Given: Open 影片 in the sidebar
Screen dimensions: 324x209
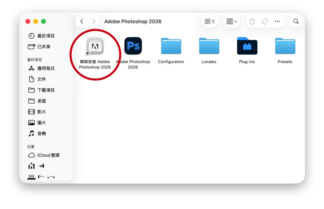Looking at the screenshot, I should coord(37,112).
